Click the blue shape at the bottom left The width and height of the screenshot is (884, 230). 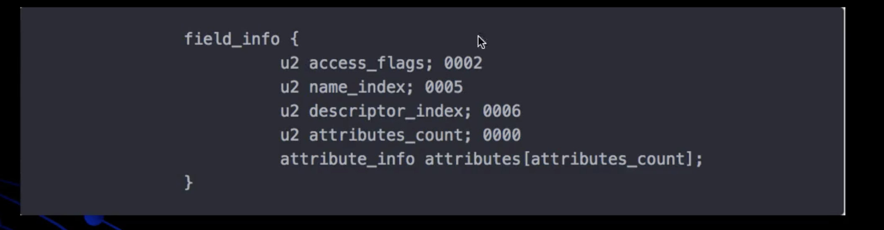click(95, 220)
